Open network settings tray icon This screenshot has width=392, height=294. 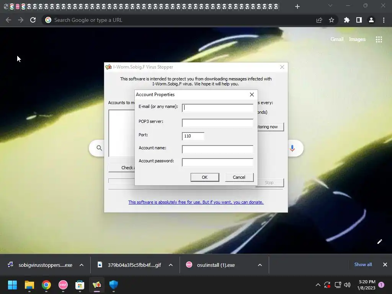pyautogui.click(x=338, y=285)
